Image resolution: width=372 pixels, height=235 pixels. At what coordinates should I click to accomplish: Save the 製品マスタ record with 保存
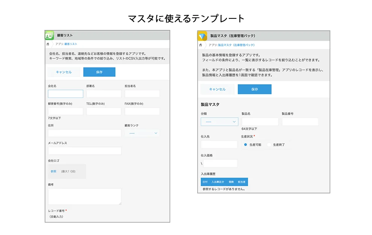(x=254, y=89)
